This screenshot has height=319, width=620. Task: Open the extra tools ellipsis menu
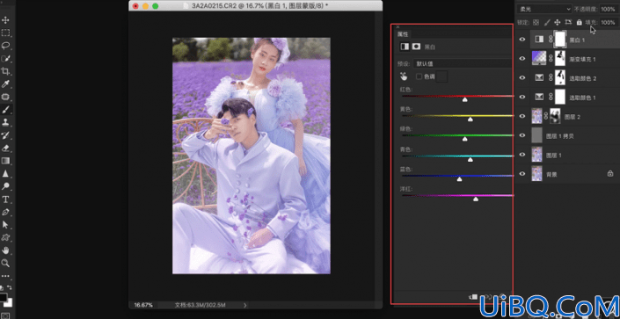(x=5, y=276)
